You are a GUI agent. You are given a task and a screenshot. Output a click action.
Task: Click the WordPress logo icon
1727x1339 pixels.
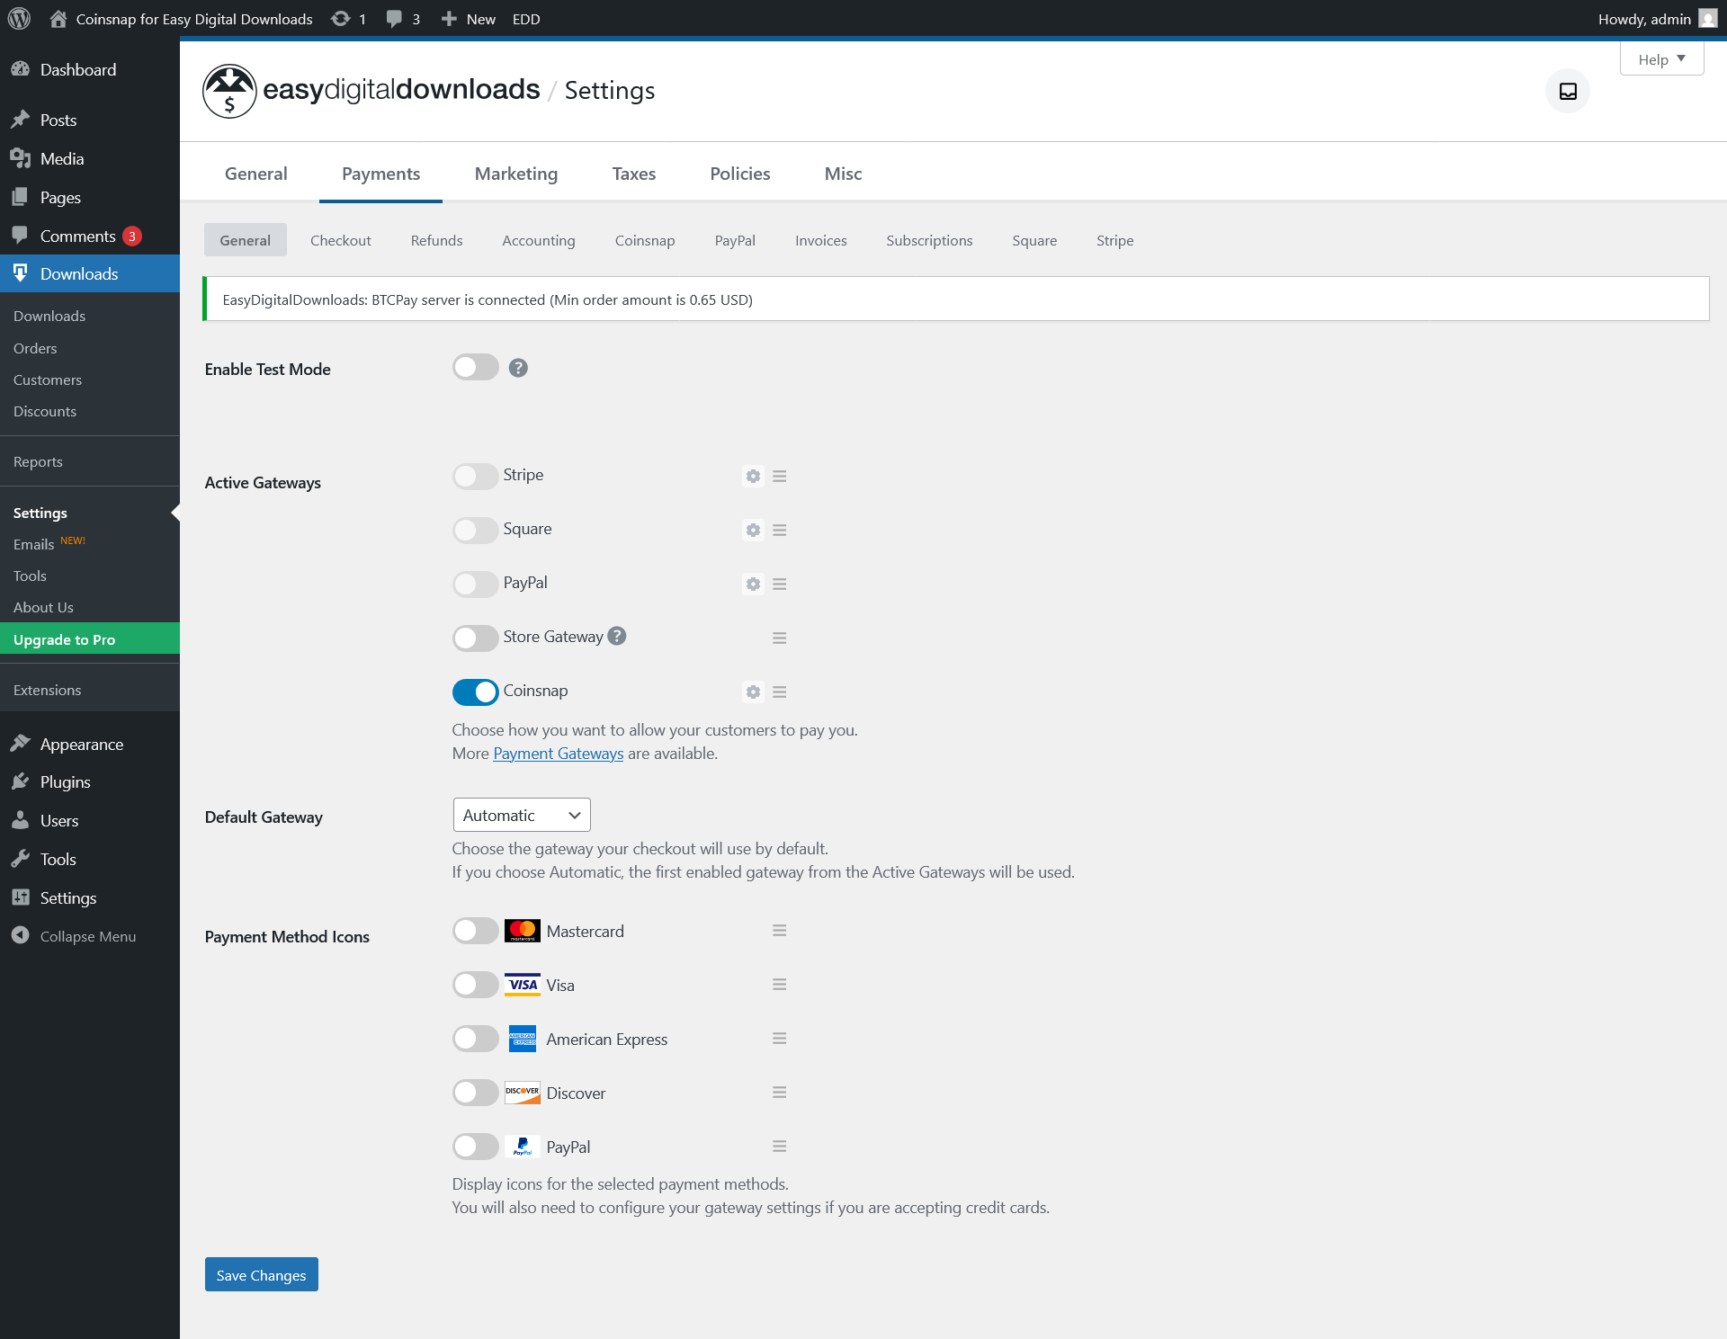[x=19, y=19]
